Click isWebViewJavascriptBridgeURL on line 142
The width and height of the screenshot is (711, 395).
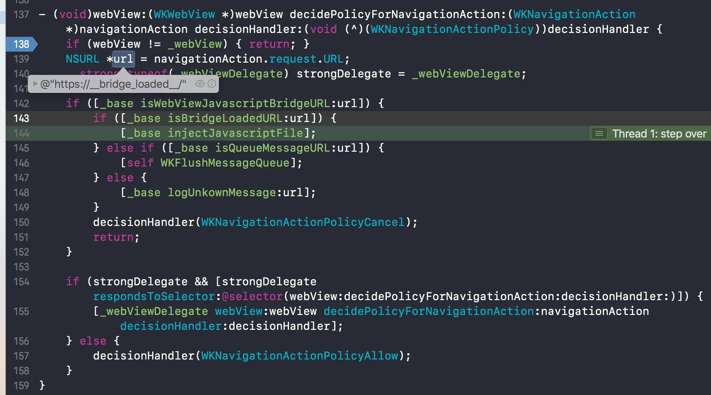[x=235, y=104]
